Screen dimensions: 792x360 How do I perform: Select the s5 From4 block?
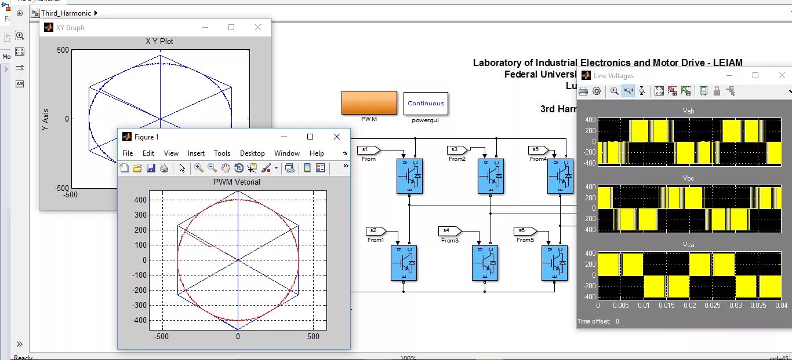(x=539, y=150)
